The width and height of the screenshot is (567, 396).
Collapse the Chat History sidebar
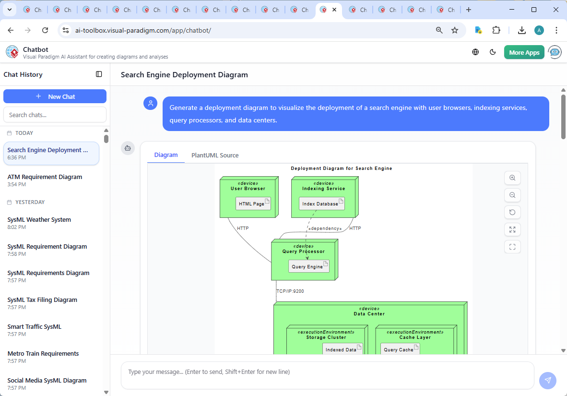pyautogui.click(x=99, y=74)
